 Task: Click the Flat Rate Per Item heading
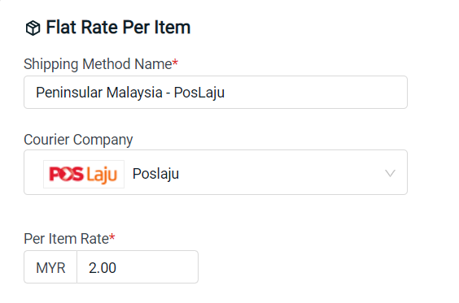[118, 28]
